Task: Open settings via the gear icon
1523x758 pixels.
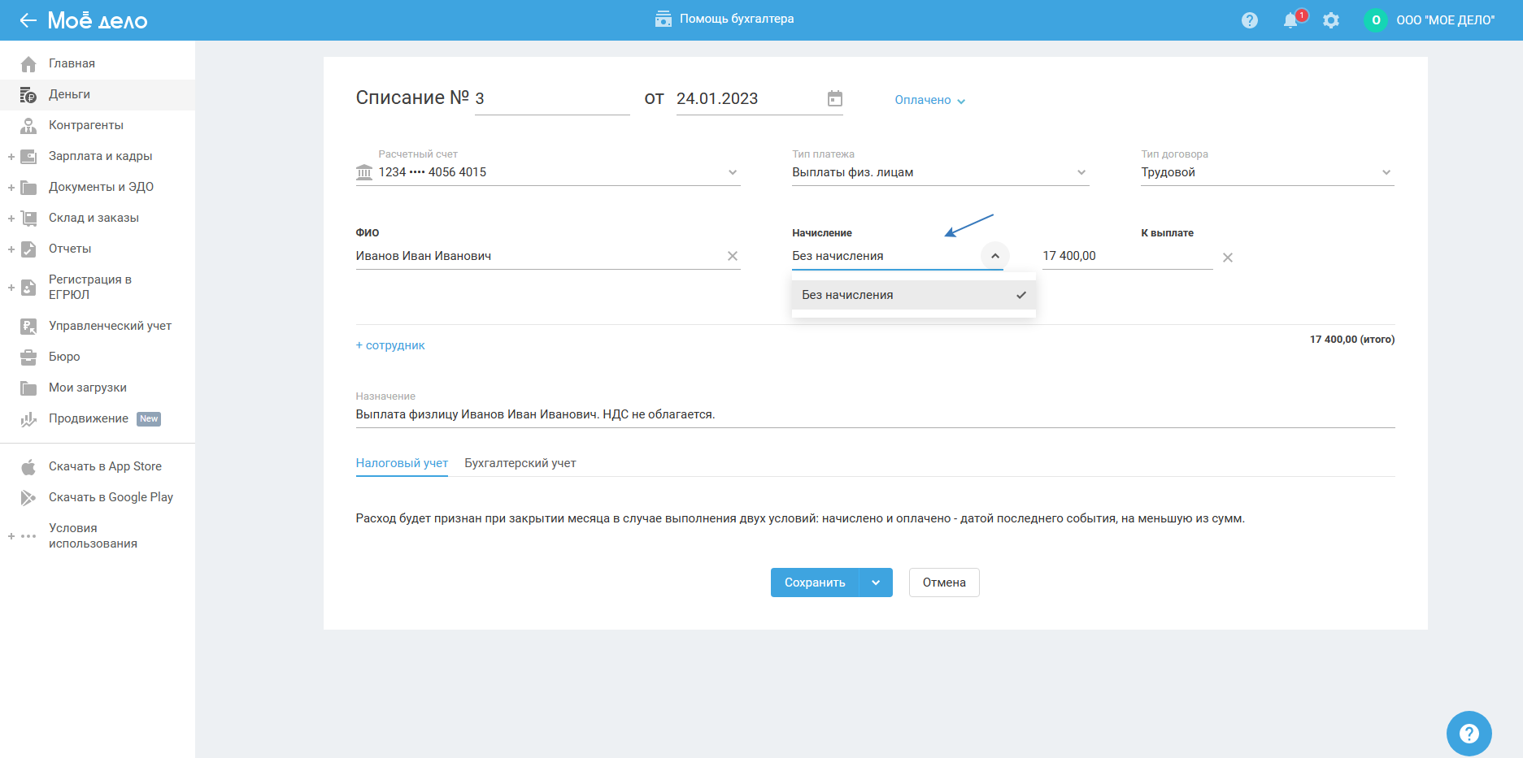Action: [x=1331, y=20]
